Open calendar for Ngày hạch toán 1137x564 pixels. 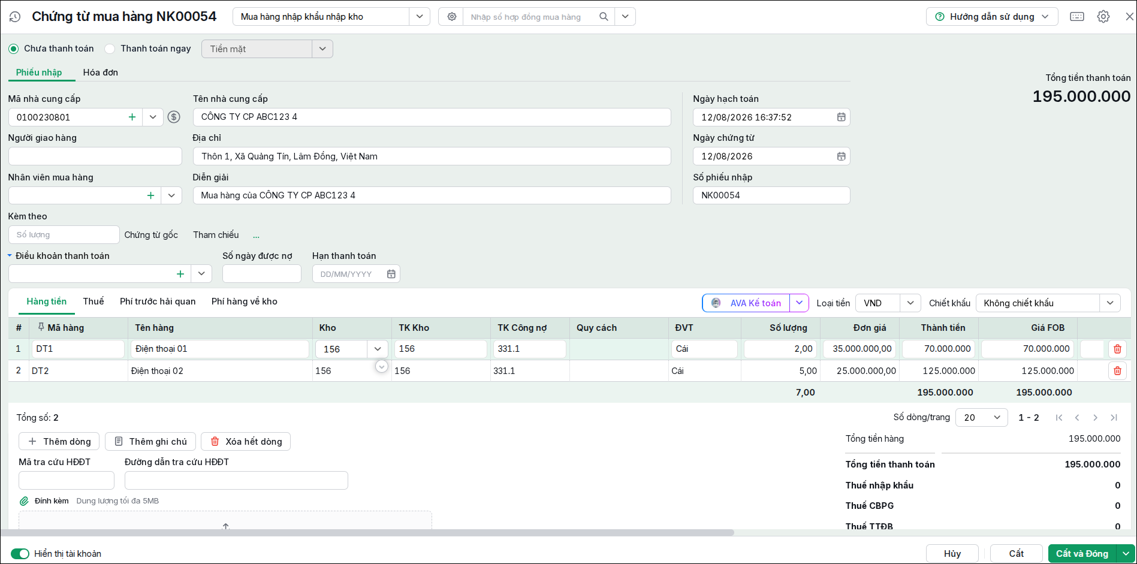click(x=841, y=117)
